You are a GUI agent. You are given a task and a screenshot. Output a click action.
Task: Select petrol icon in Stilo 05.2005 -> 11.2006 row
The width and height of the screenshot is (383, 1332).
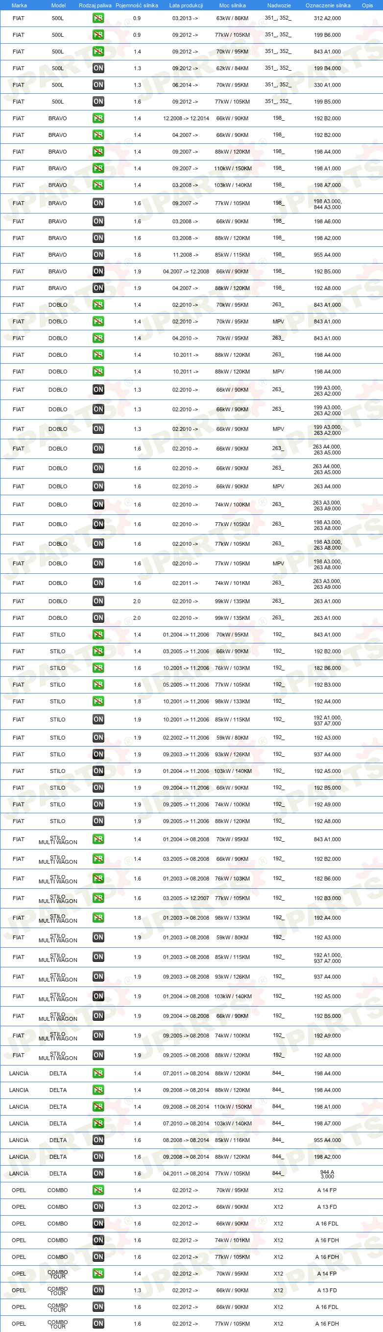98,685
